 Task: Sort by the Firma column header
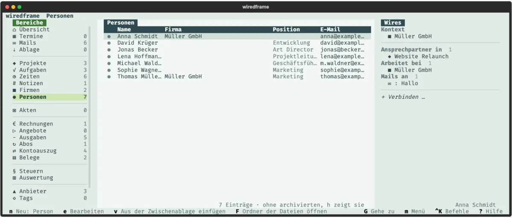(x=173, y=29)
